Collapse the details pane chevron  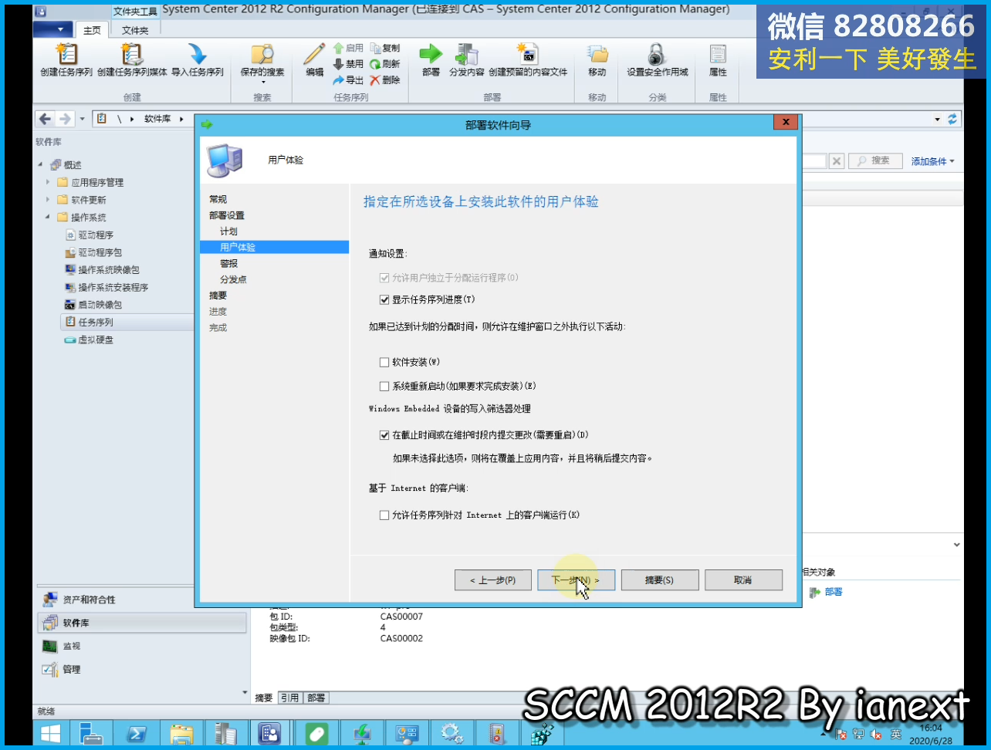[x=956, y=545]
